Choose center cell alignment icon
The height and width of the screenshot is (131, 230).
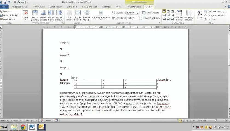pos(168,15)
